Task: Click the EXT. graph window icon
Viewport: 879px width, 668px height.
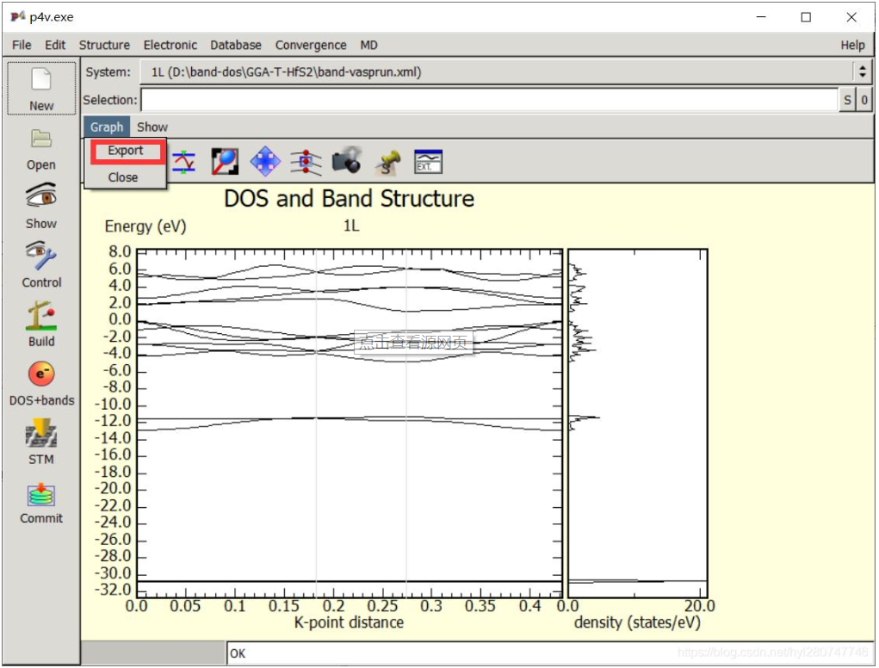Action: coord(428,160)
